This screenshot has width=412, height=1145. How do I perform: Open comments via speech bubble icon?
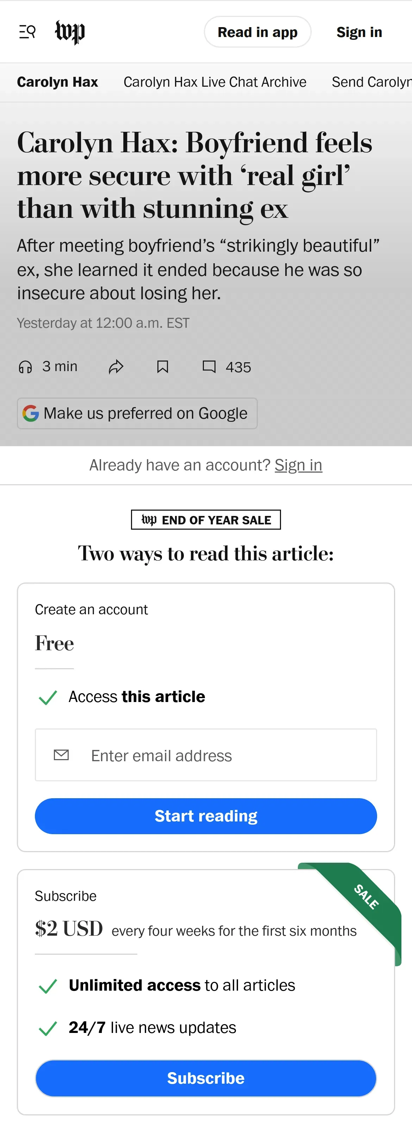pyautogui.click(x=209, y=367)
